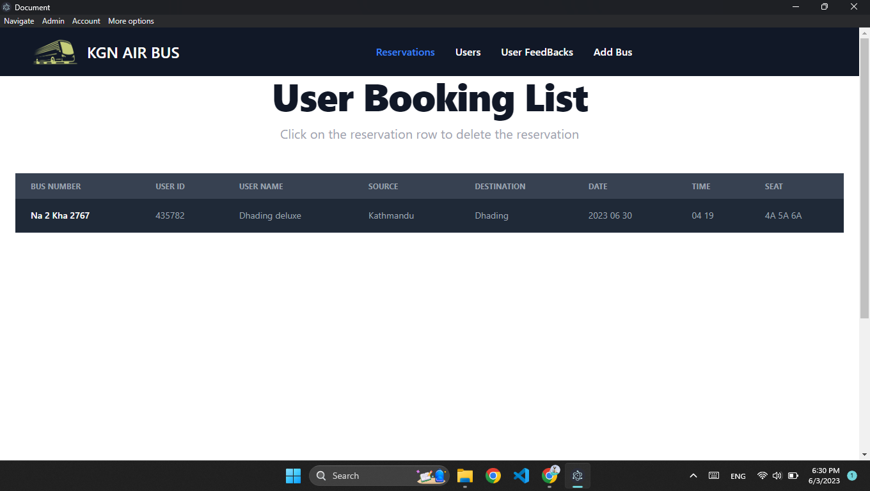Click the volume icon in the system tray
This screenshot has width=870, height=491.
(x=777, y=476)
